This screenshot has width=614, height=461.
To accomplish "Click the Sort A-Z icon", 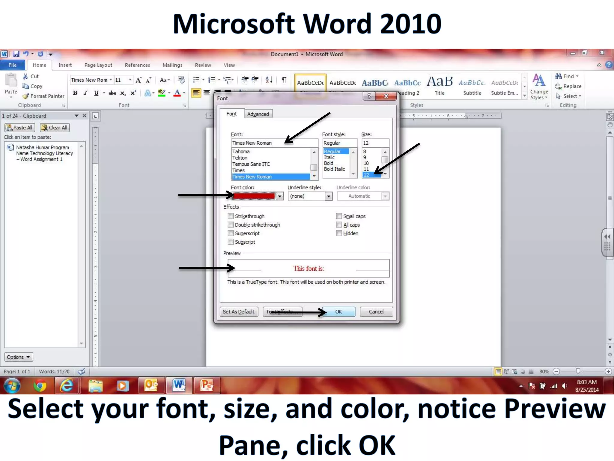I will click(269, 80).
